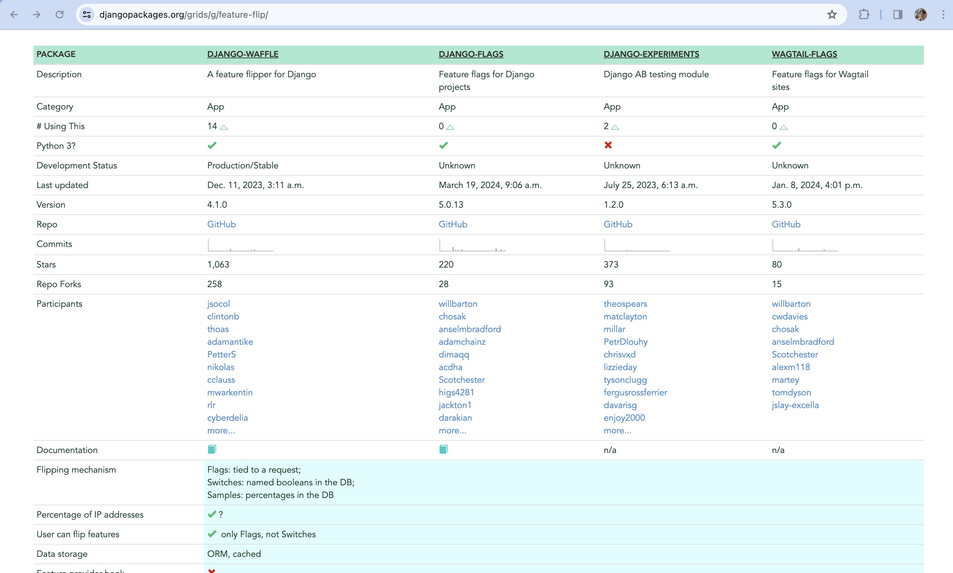This screenshot has height=573, width=953.
Task: Open the documentation icon for django-flags
Action: pos(443,449)
